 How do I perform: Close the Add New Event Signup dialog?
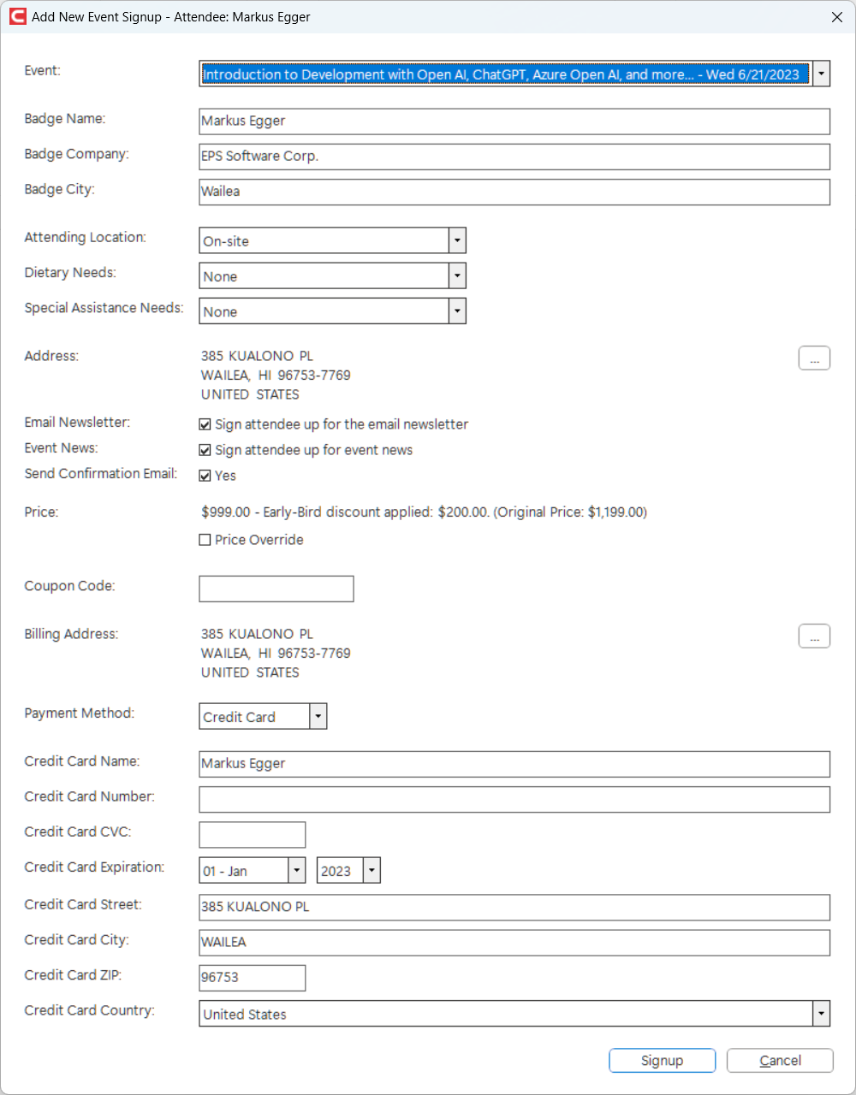837,17
